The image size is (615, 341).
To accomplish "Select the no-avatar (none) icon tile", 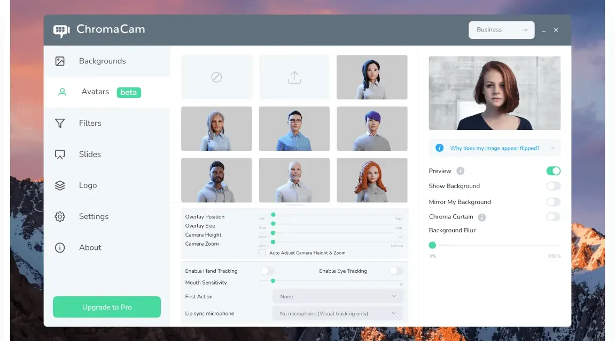I will click(216, 77).
